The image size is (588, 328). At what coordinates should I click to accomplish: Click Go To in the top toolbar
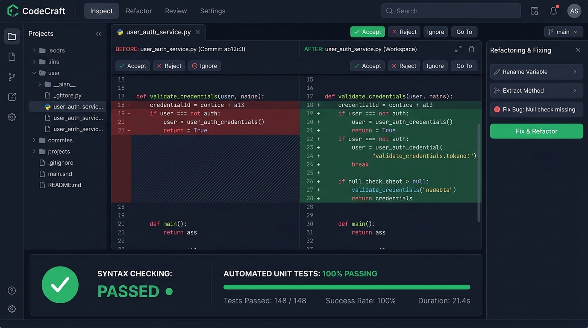coord(464,32)
